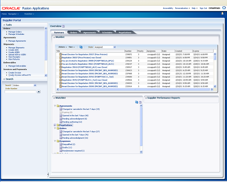This screenshot has width=227, height=182.
Task: Open the Manage Orders task link
Action: 15,32
